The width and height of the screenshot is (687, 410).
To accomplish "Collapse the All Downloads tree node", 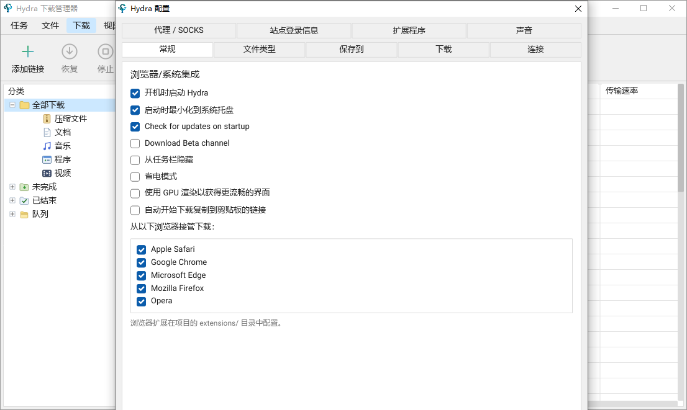I will [12, 105].
